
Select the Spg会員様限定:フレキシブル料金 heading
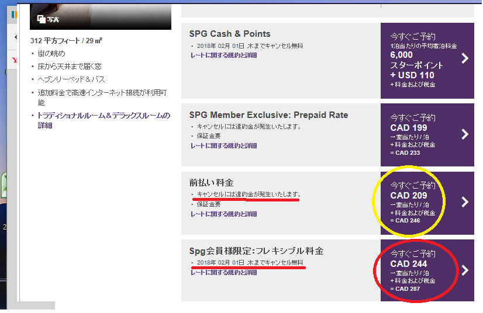(256, 251)
